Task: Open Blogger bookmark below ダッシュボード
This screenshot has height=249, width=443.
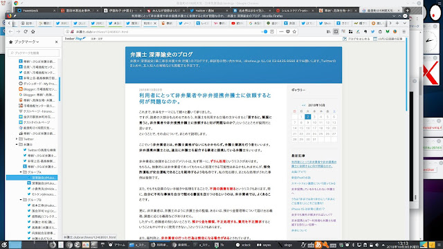Action: tap(37, 89)
